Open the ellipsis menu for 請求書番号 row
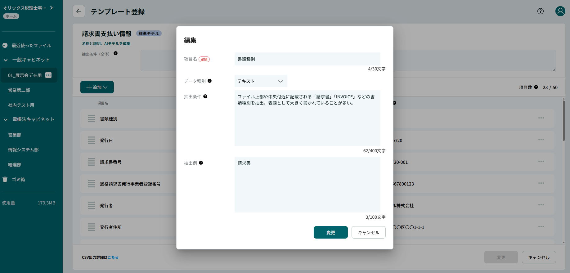The height and width of the screenshot is (273, 570). pyautogui.click(x=541, y=161)
